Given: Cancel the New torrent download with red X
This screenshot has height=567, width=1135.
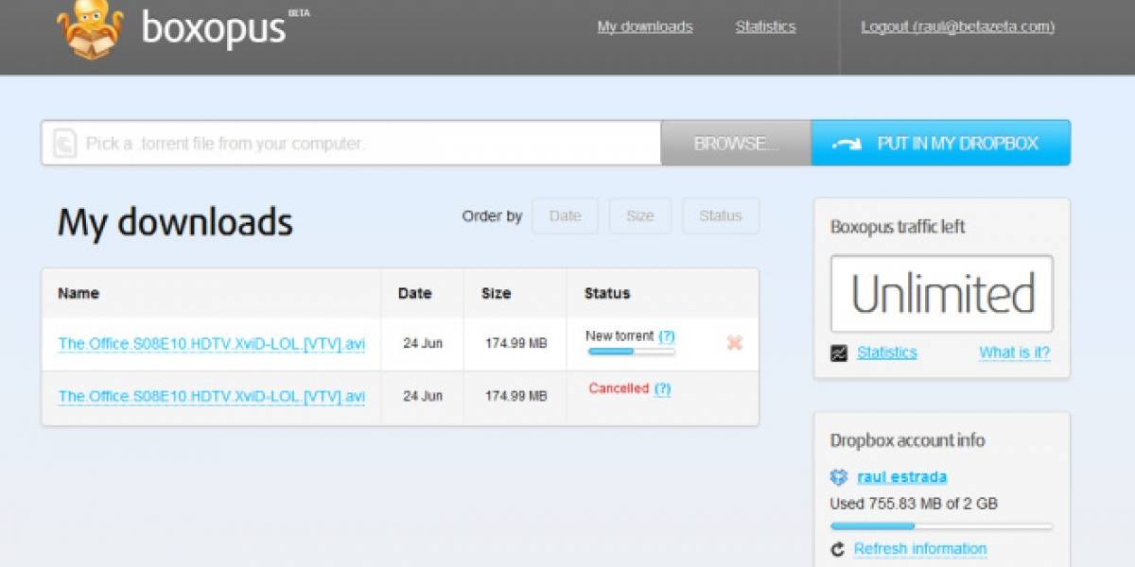Looking at the screenshot, I should click(x=734, y=343).
